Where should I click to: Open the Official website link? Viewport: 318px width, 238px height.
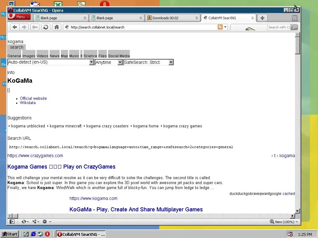(x=33, y=98)
